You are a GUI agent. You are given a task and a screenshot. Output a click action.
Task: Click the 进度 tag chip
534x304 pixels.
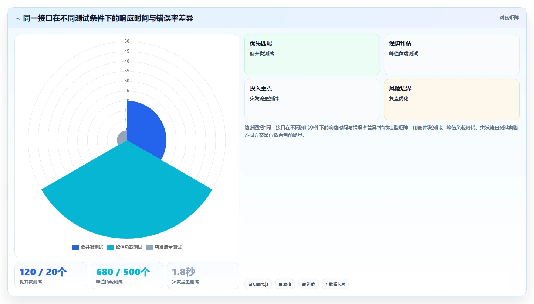(308, 284)
